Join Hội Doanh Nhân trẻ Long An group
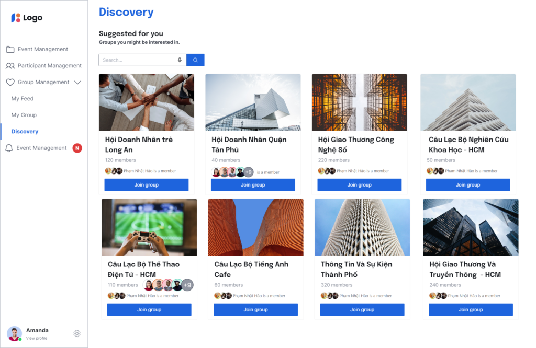 (146, 185)
